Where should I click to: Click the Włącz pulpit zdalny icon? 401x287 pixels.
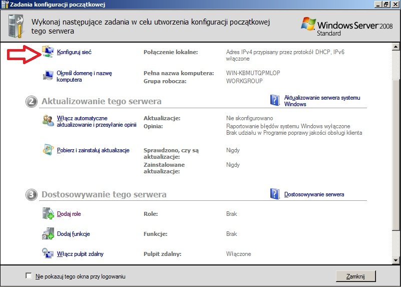click(x=48, y=253)
